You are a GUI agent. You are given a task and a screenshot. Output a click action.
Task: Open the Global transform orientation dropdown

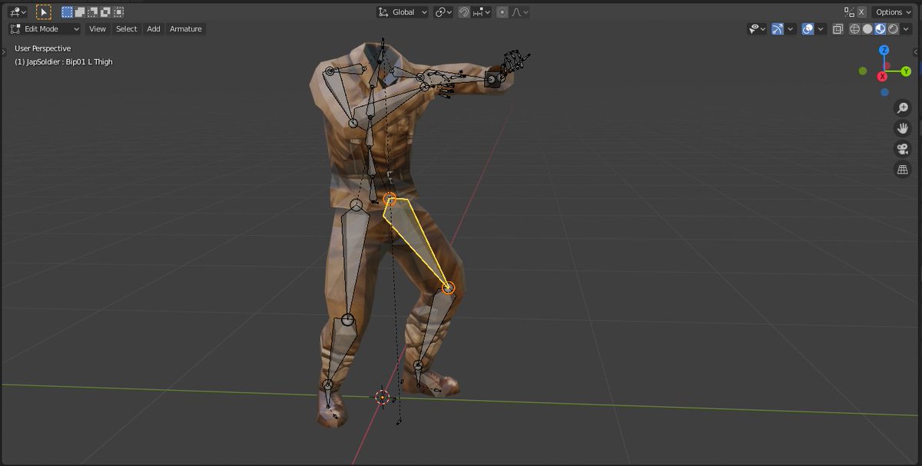click(403, 12)
